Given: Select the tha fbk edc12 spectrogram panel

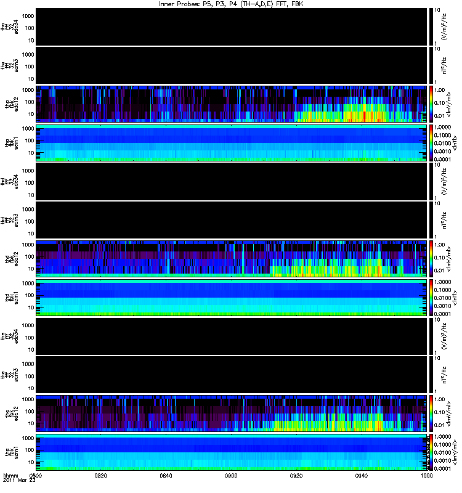Looking at the screenshot, I should pyautogui.click(x=232, y=104).
